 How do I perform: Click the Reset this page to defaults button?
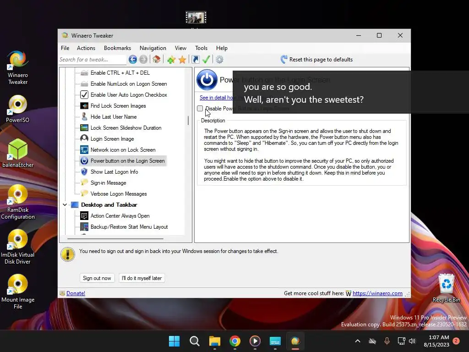316,60
